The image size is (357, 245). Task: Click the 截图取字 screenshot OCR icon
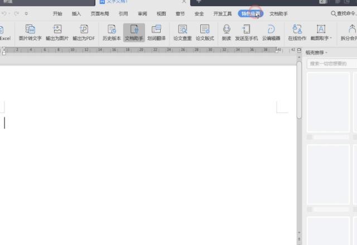(x=321, y=30)
